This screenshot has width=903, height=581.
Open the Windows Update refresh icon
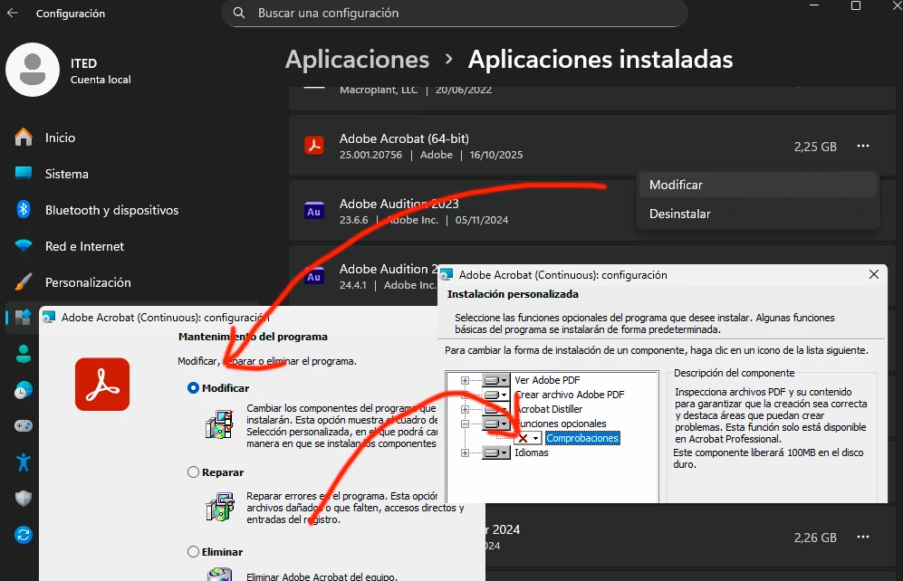click(24, 535)
